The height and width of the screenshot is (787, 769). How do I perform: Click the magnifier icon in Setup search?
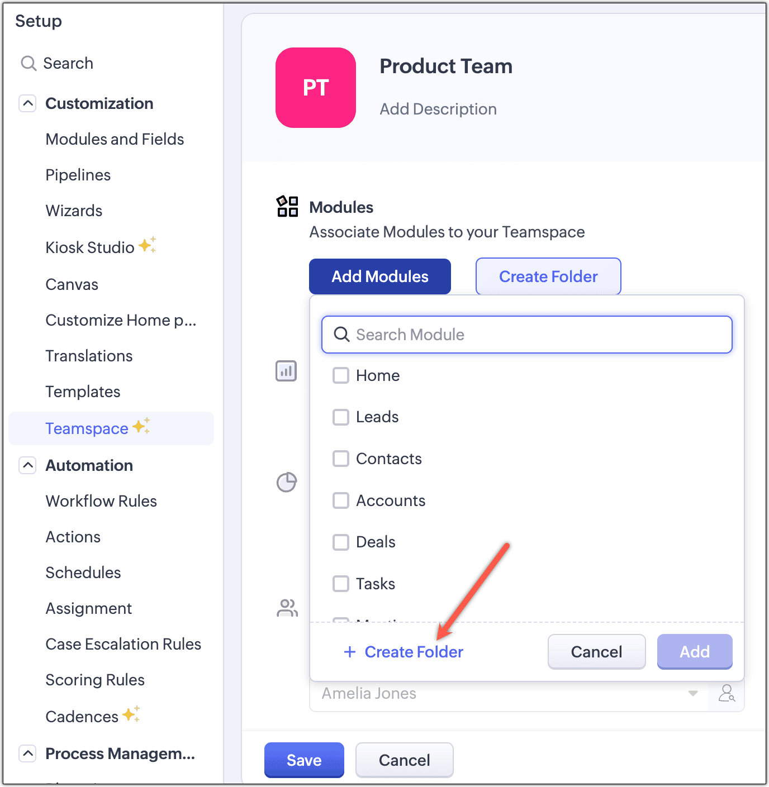[x=29, y=64]
